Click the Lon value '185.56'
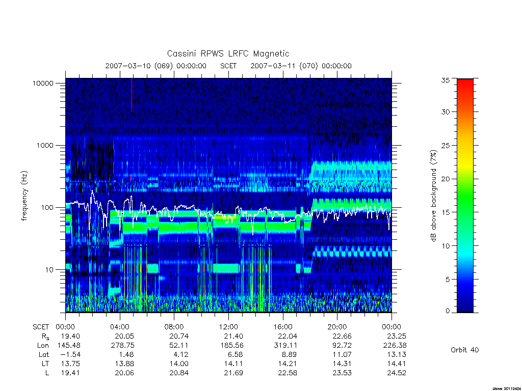Screen dimensions: 522x391 point(232,346)
